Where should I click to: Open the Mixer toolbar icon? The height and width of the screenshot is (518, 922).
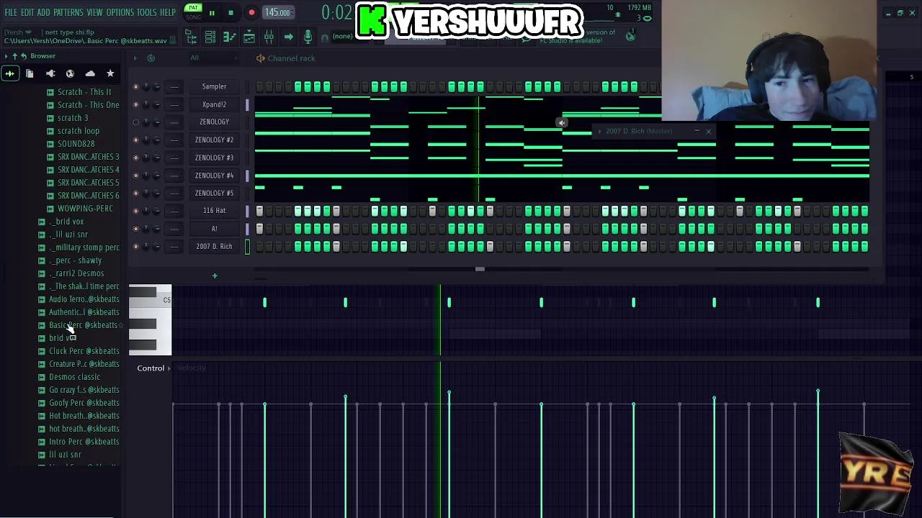click(x=268, y=37)
